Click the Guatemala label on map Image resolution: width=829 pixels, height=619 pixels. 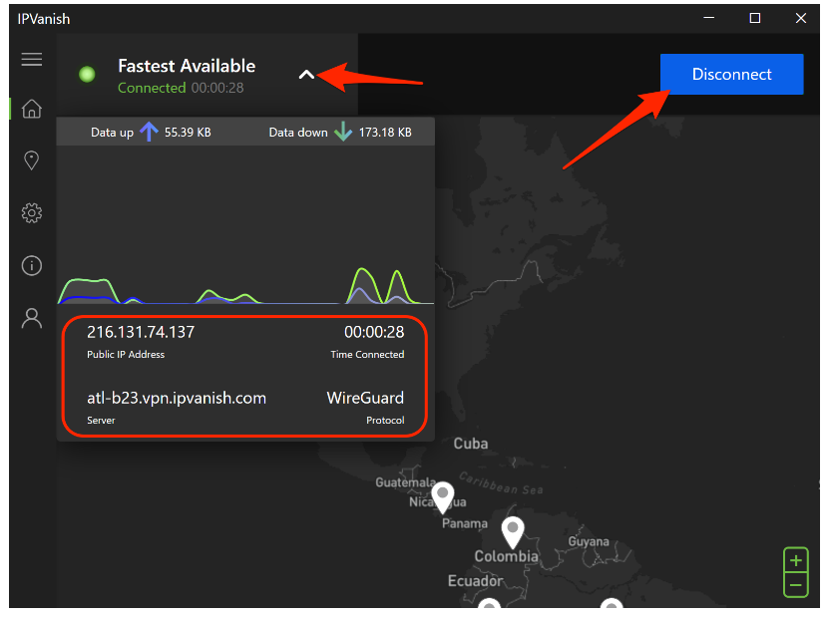405,482
